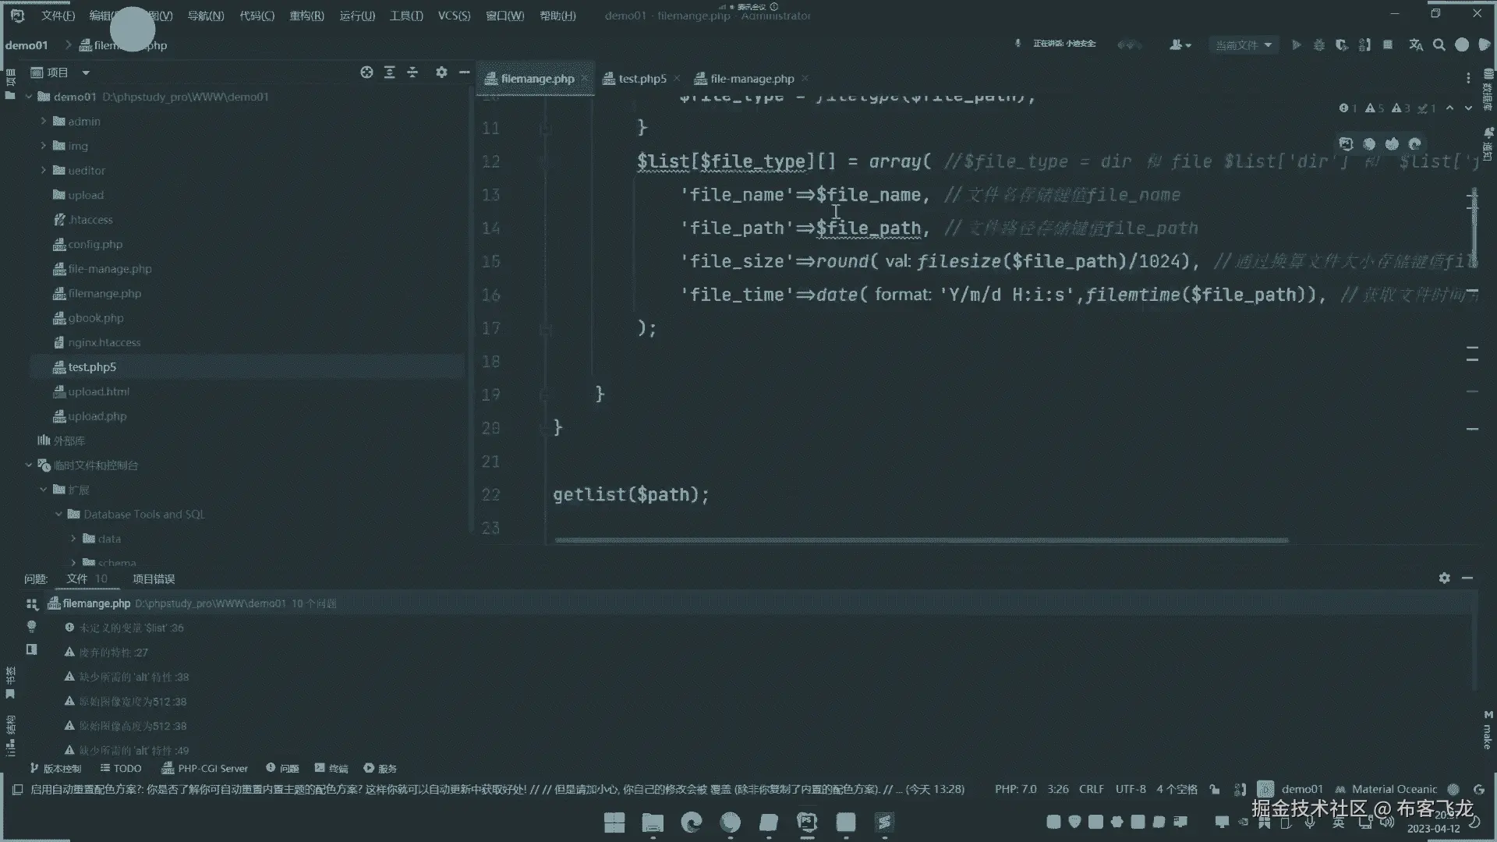Image resolution: width=1497 pixels, height=842 pixels.
Task: Click the editor horizontal scrollbar
Action: pos(920,540)
